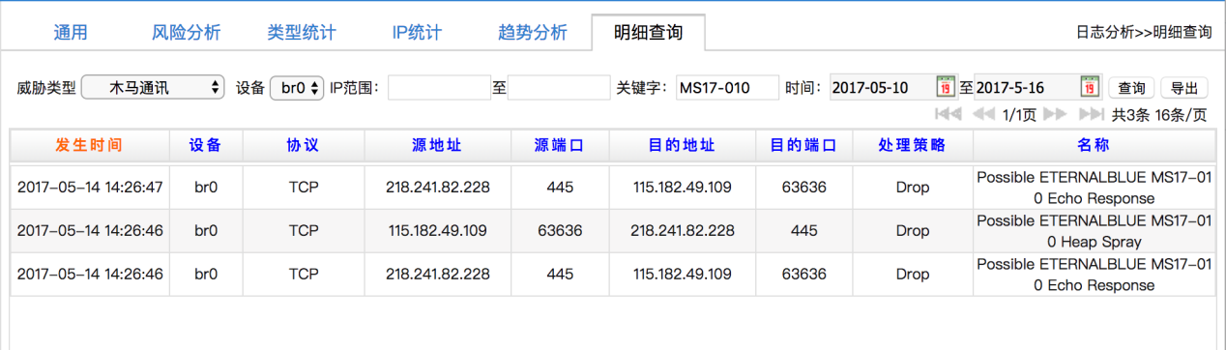The width and height of the screenshot is (1226, 350).
Task: Select the 类型统计 tab
Action: (302, 32)
